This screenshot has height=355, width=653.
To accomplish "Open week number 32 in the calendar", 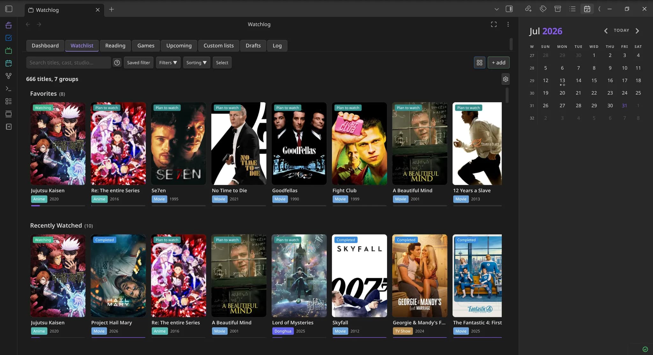I will pyautogui.click(x=532, y=118).
